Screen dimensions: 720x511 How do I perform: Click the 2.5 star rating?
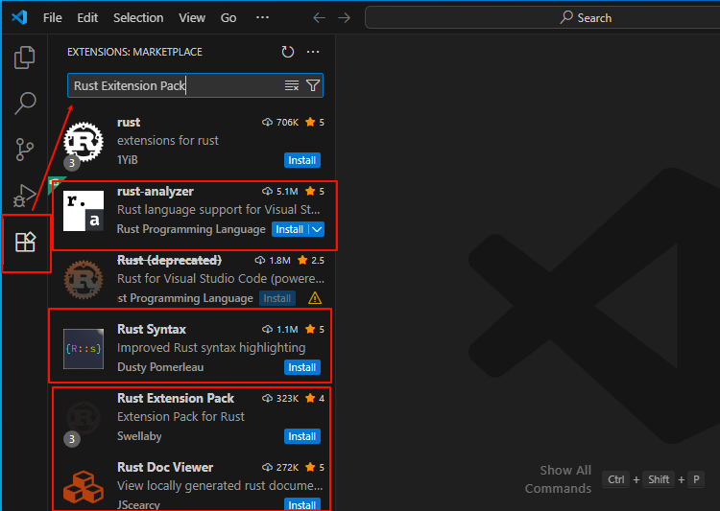(x=311, y=260)
